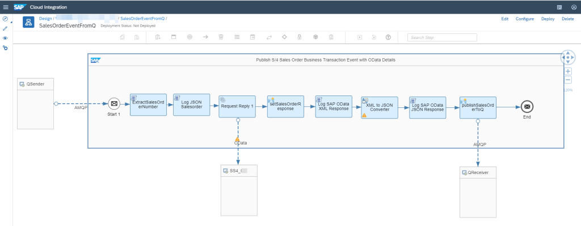Open the Participant palette icon
The image size is (581, 226).
pyautogui.click(x=158, y=37)
